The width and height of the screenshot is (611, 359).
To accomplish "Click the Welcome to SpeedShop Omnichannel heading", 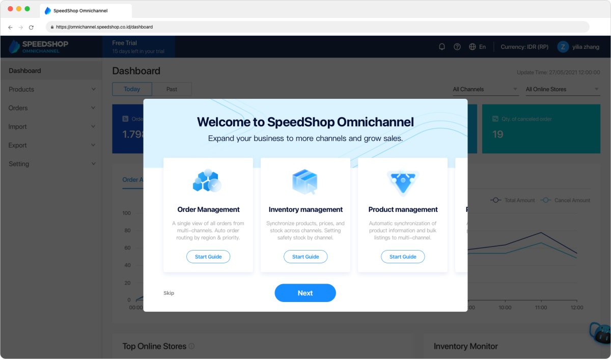I will coord(305,122).
